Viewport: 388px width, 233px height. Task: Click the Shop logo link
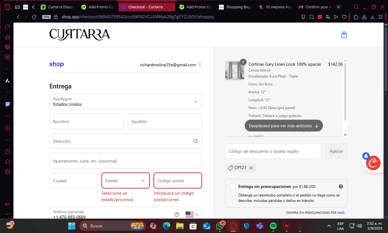click(57, 64)
